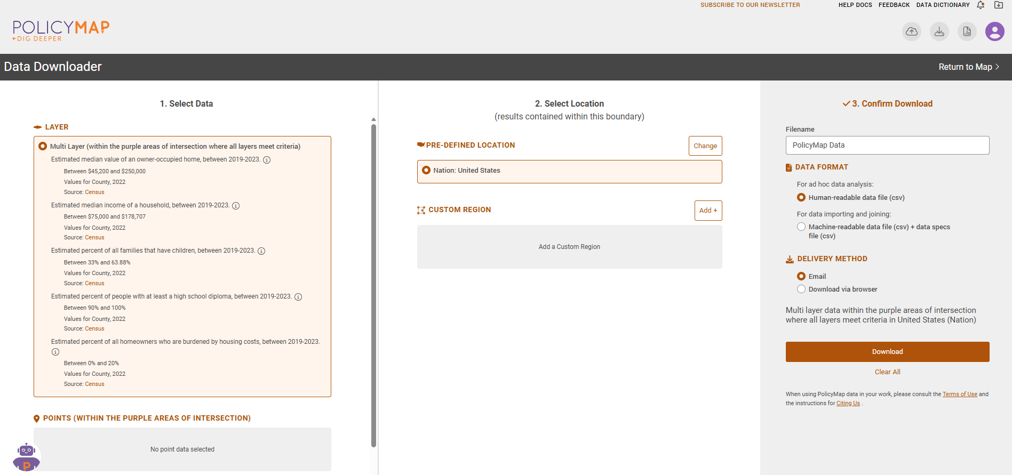The width and height of the screenshot is (1012, 475).
Task: Click the Data Downloader page title
Action: click(53, 67)
